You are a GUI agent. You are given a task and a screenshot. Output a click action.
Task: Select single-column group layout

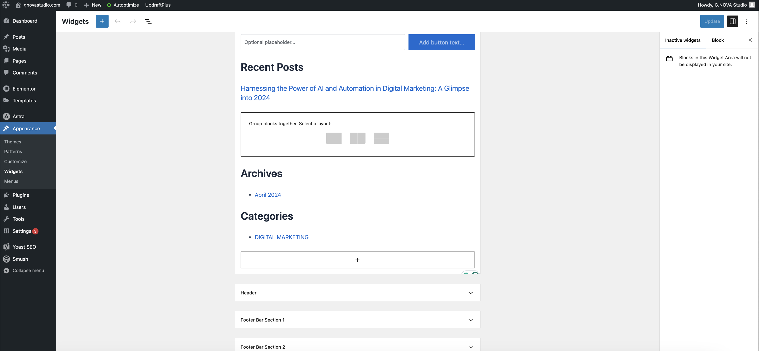point(334,138)
